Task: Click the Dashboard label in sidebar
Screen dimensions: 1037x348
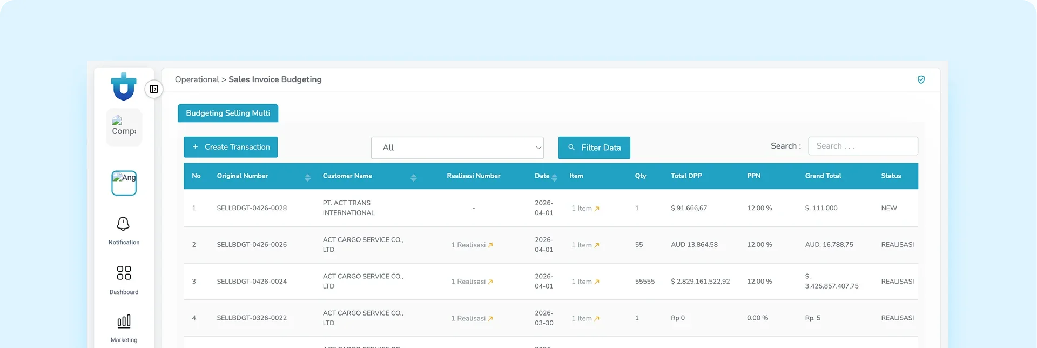Action: pos(124,292)
